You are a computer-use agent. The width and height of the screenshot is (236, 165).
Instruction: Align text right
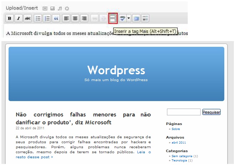(x=84, y=18)
